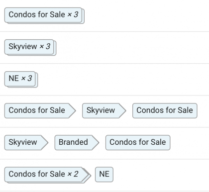Click Condos for Sale tag right after Skyview arrow
The width and height of the screenshot is (209, 192).
click(165, 110)
